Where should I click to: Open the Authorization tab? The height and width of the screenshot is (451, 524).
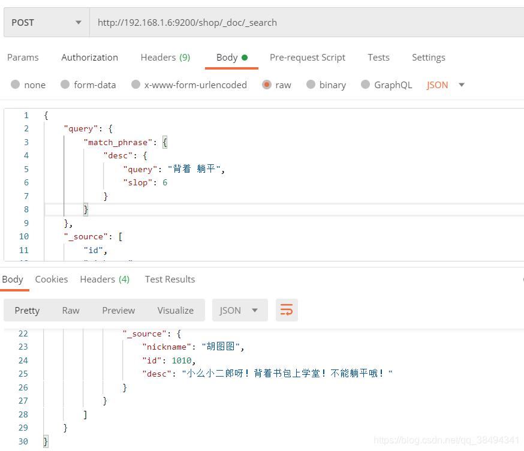[x=89, y=58]
